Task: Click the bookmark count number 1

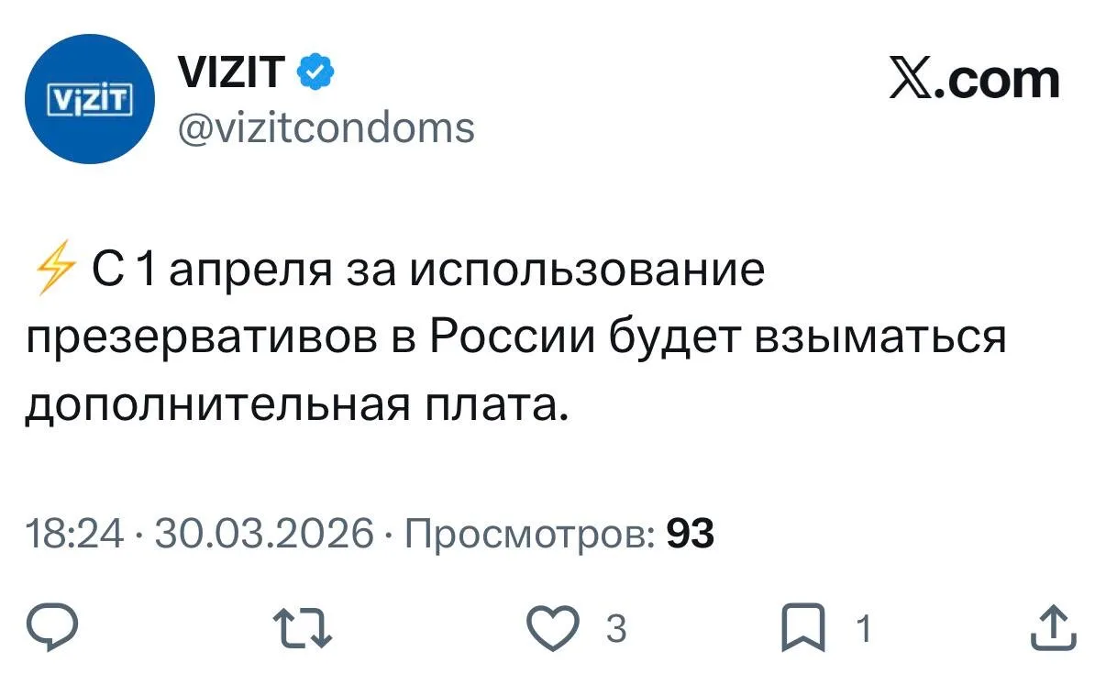Action: [861, 630]
